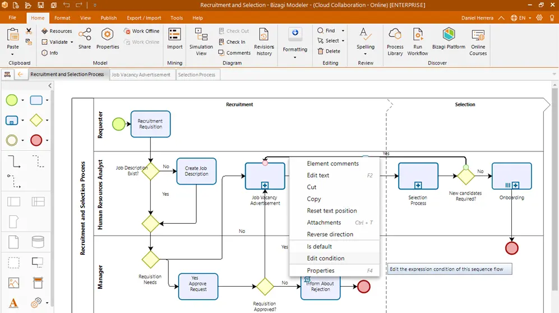Screen dimensions: 559x313
Task: Open the File menu
Action: 12,17
